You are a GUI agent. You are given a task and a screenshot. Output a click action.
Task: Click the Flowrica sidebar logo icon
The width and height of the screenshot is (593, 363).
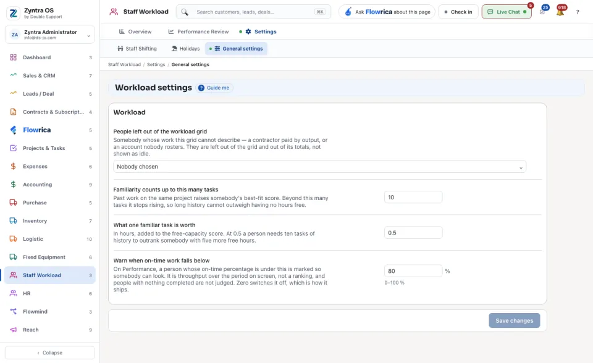(x=13, y=130)
